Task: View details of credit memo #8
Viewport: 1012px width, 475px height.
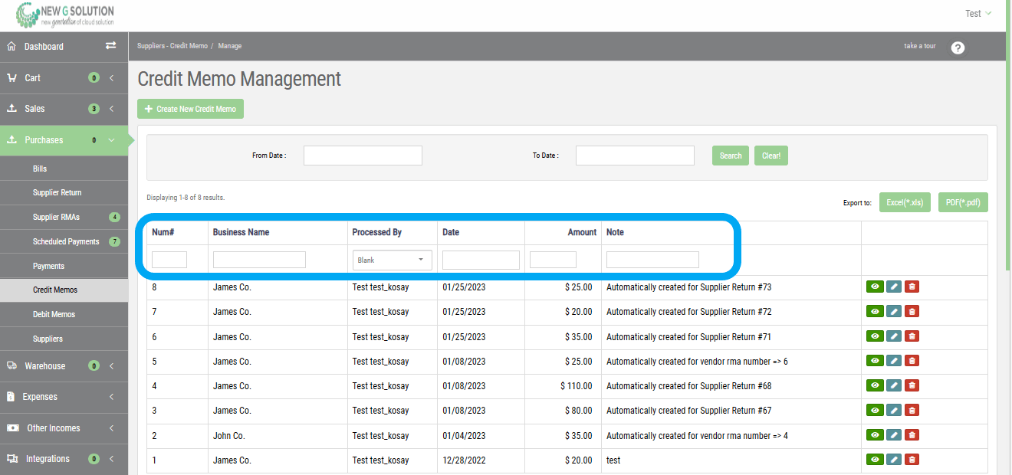Action: [x=875, y=286]
